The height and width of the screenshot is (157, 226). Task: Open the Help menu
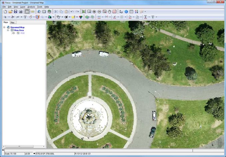[x=47, y=7]
